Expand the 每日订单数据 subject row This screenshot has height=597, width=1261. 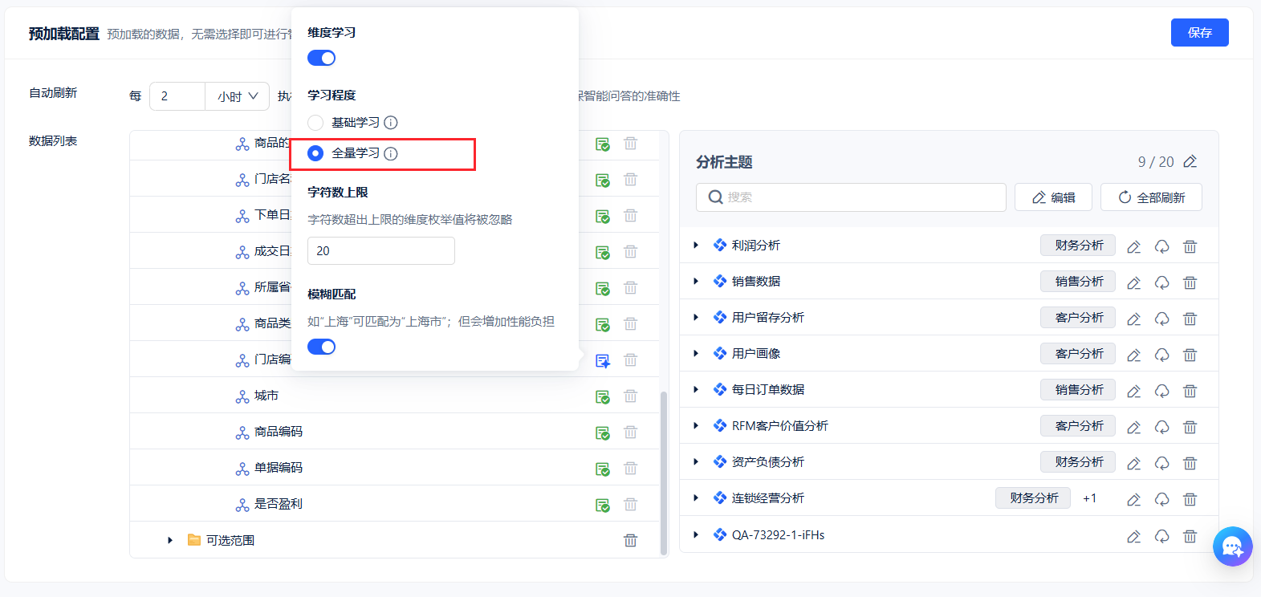coord(696,390)
